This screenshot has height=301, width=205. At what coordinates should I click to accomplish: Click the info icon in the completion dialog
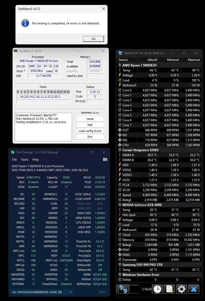pos(25,23)
